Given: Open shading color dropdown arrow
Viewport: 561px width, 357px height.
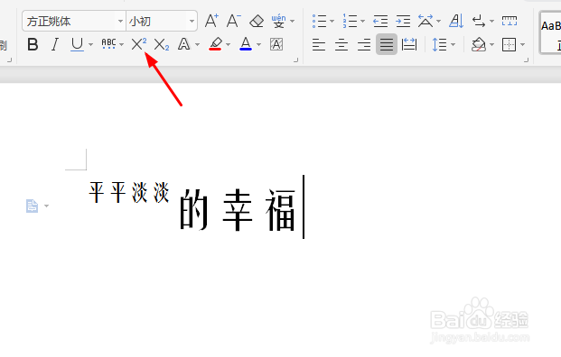Looking at the screenshot, I should coord(492,45).
